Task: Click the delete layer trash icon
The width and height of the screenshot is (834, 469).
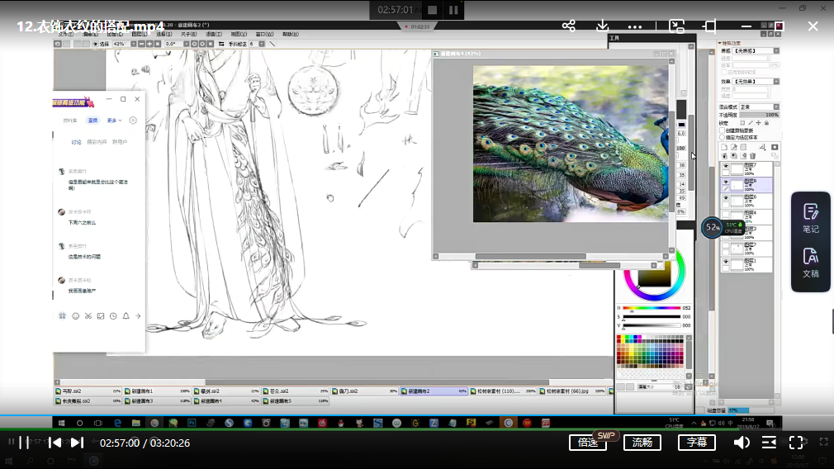Action: tap(752, 156)
